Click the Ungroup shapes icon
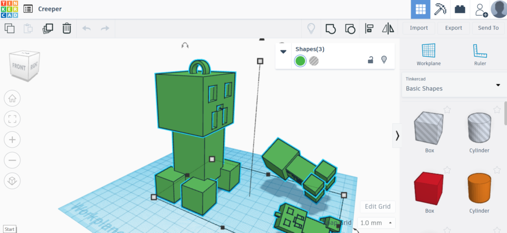Screen dimensions: 507x233 pos(350,28)
